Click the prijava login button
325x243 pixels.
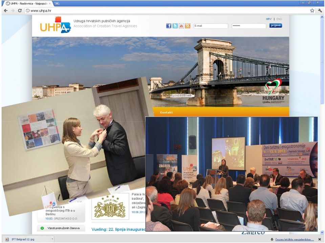point(276,25)
